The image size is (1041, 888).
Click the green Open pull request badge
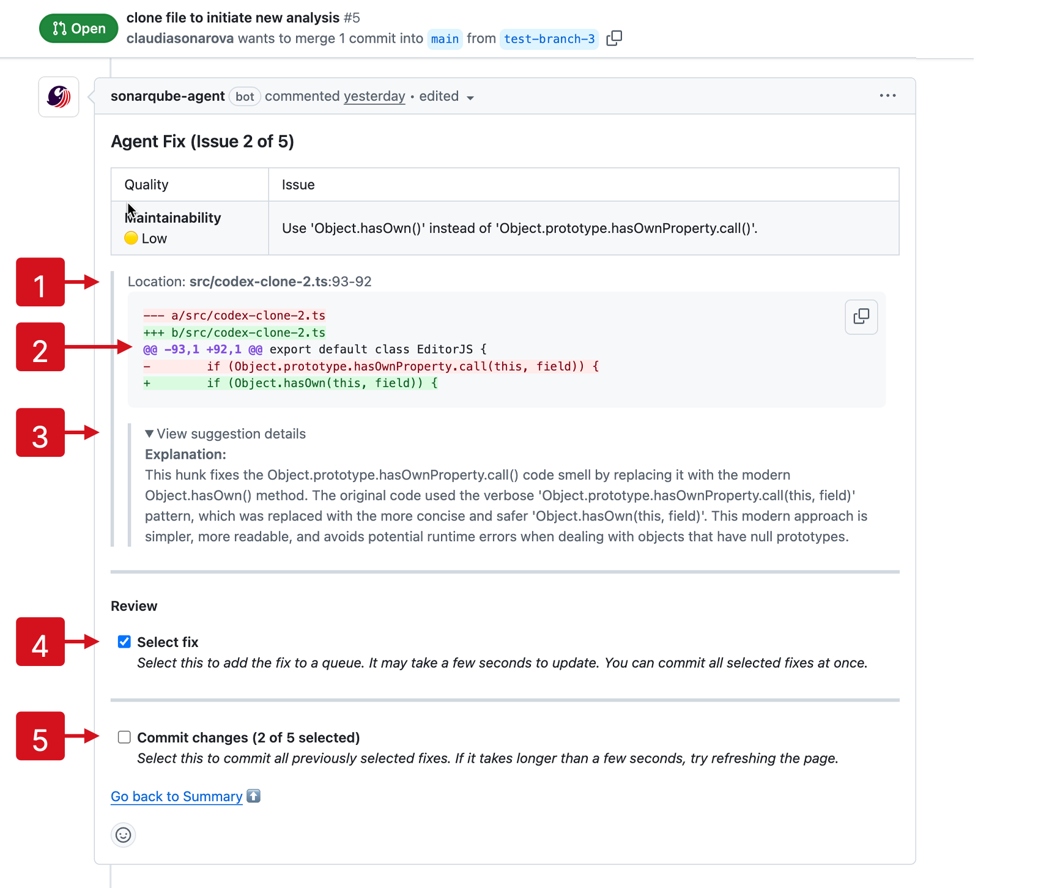pyautogui.click(x=78, y=28)
